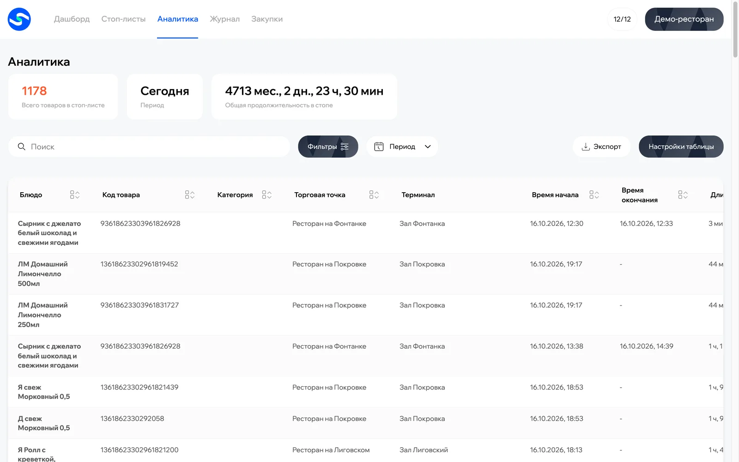Image resolution: width=739 pixels, height=462 pixels.
Task: Click the search magnifier icon
Action: pyautogui.click(x=21, y=146)
